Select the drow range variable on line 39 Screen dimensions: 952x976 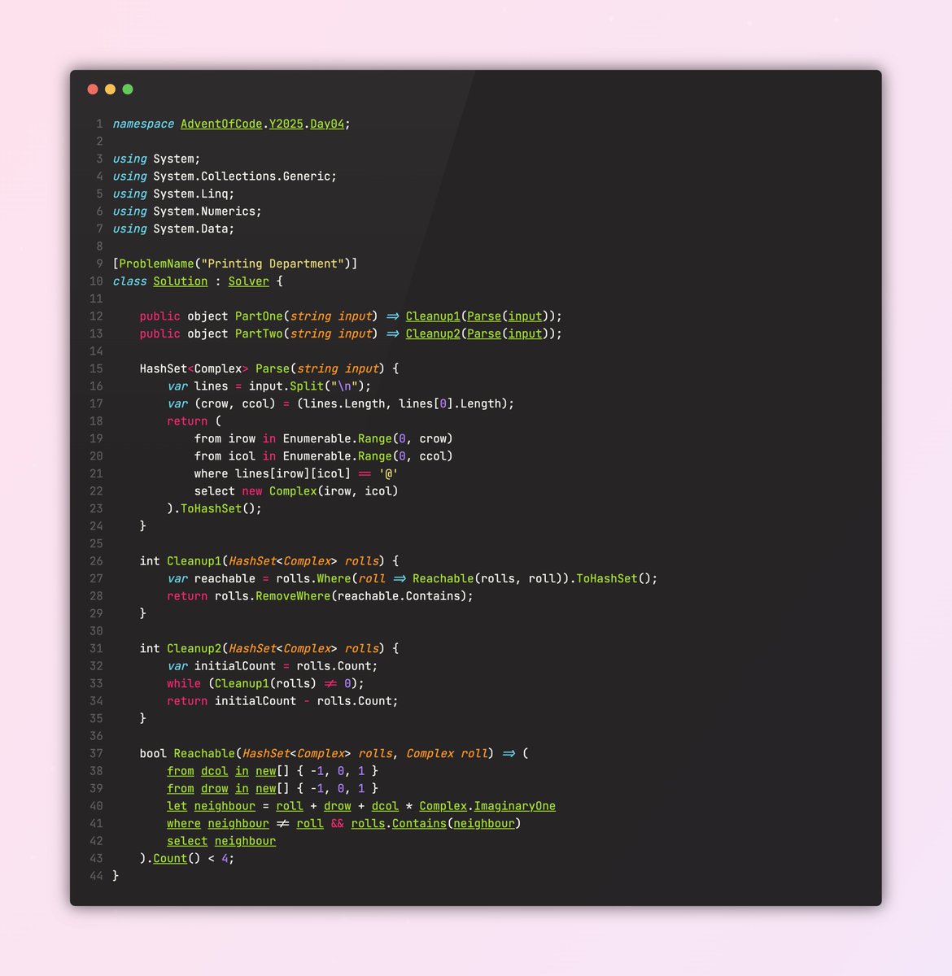[214, 788]
